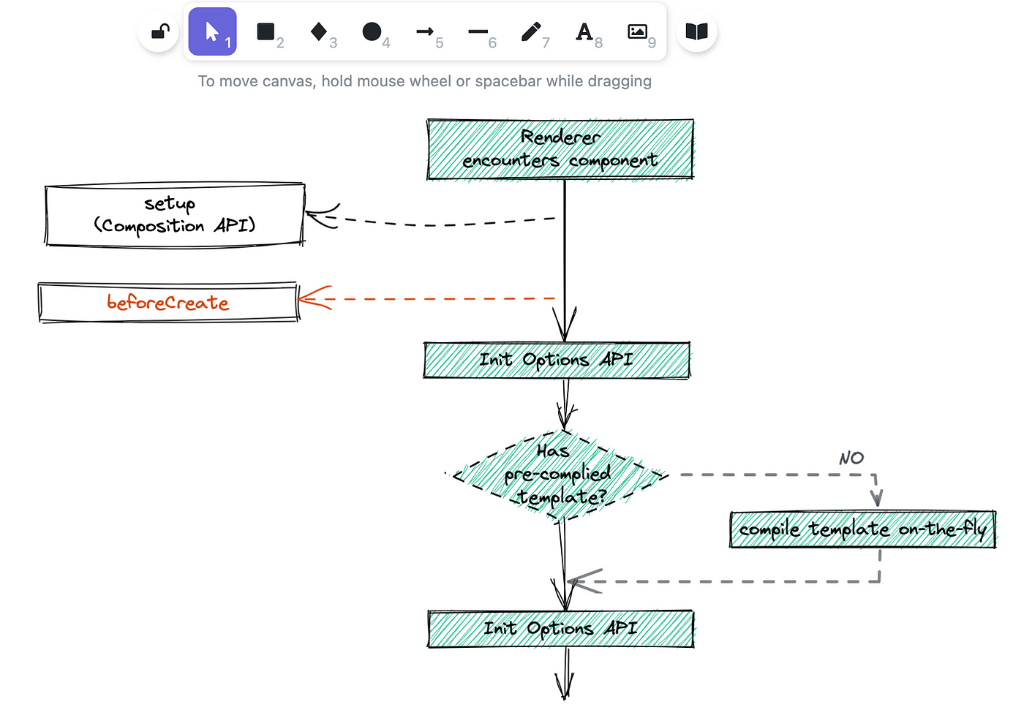
Task: Open the library book icon
Action: click(696, 31)
